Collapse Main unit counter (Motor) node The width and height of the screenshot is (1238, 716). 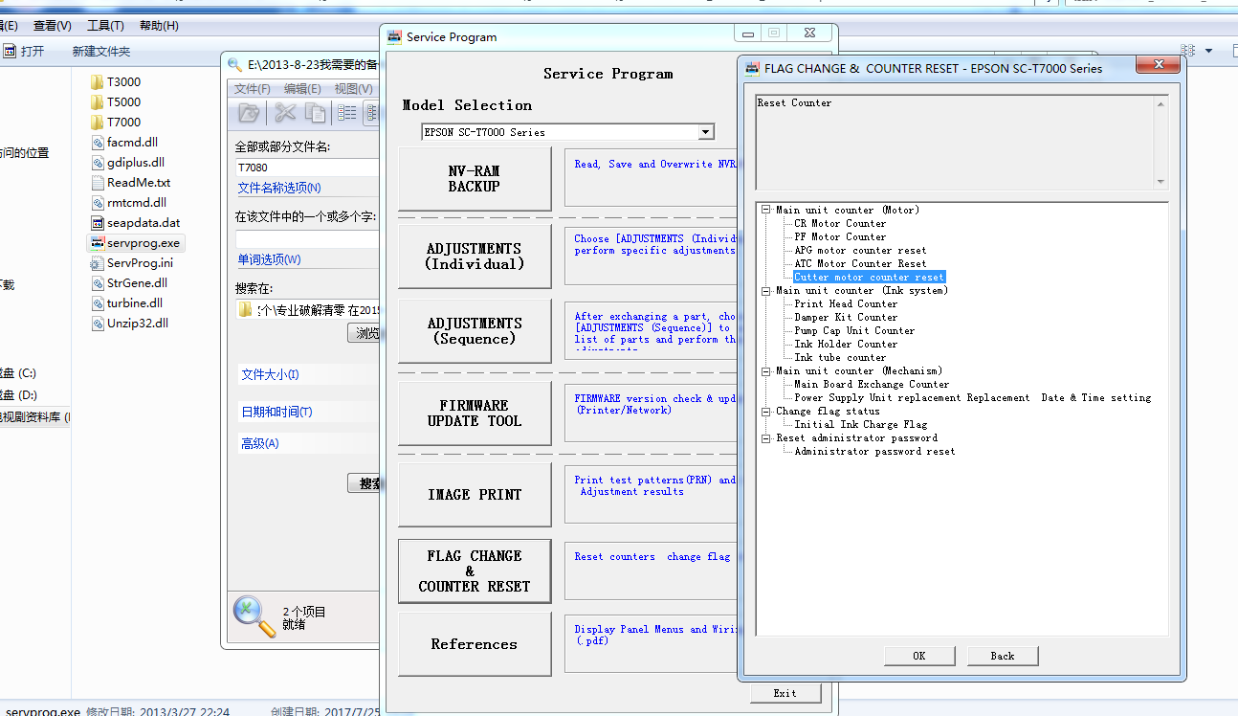click(x=766, y=210)
